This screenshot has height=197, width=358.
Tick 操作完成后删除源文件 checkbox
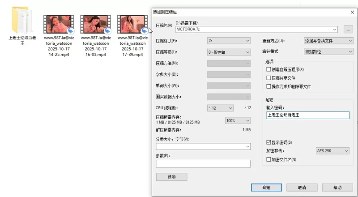268,86
